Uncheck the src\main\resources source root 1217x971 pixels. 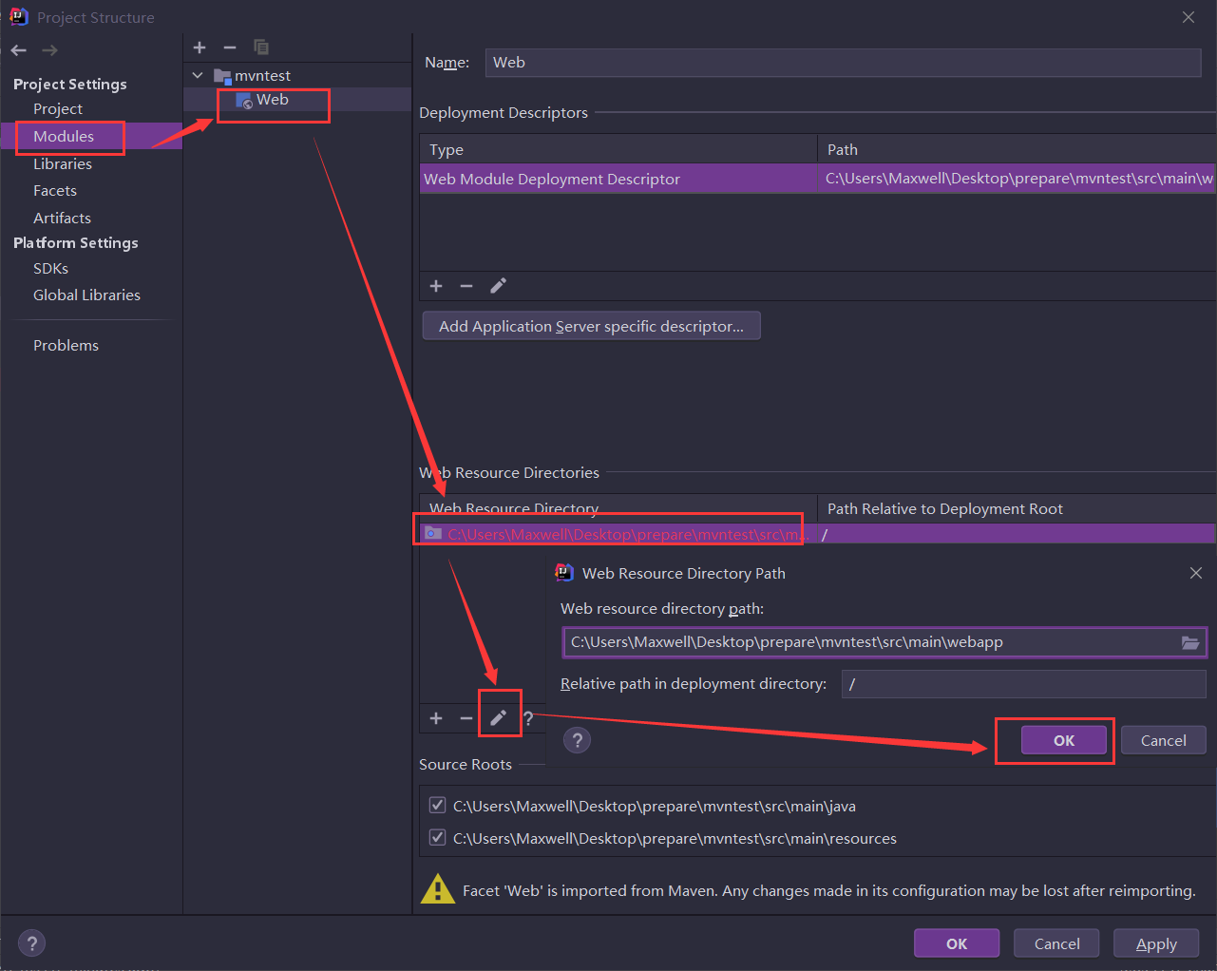[438, 838]
